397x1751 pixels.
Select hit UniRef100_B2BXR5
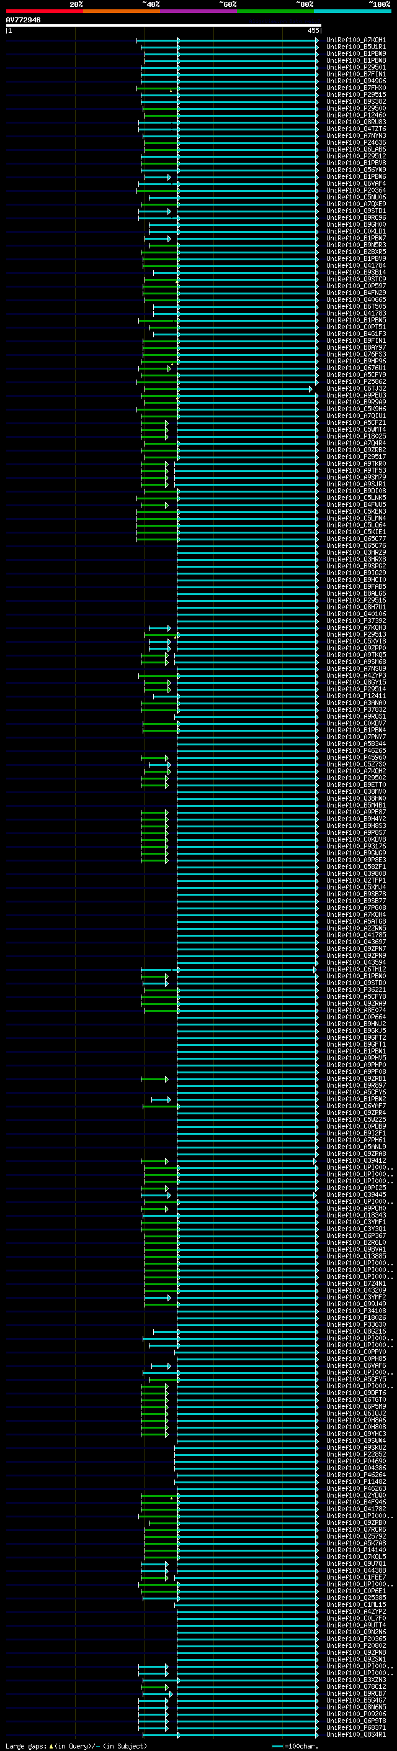click(355, 252)
